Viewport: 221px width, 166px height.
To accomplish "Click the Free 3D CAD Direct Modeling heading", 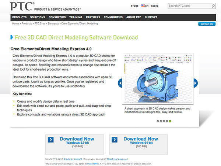I will 76,37.
